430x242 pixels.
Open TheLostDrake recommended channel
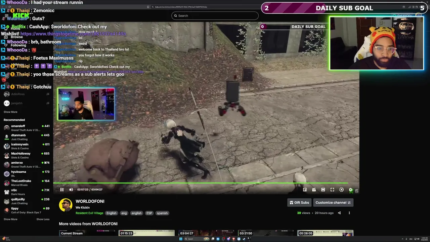[27, 183]
